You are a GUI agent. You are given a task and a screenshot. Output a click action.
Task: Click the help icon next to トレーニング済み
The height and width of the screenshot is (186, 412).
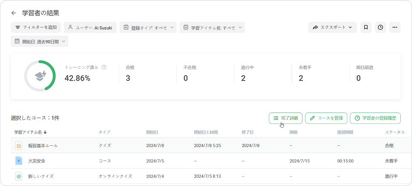coord(104,67)
